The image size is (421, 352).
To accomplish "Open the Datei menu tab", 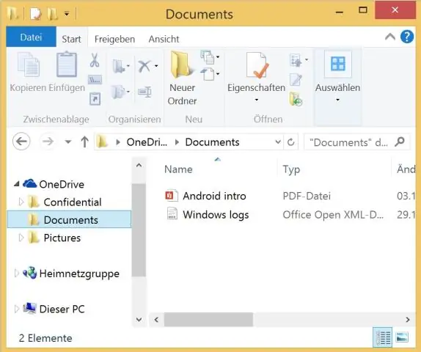I will (x=31, y=37).
